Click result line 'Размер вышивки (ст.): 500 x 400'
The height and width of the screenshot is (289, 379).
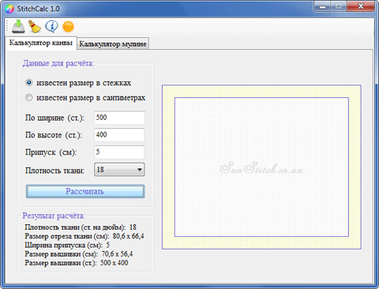[77, 263]
